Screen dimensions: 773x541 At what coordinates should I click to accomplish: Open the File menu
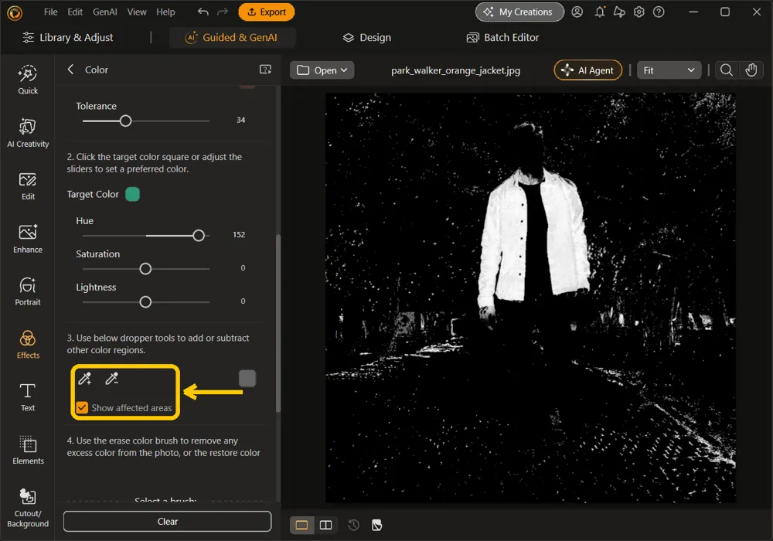pyautogui.click(x=51, y=12)
